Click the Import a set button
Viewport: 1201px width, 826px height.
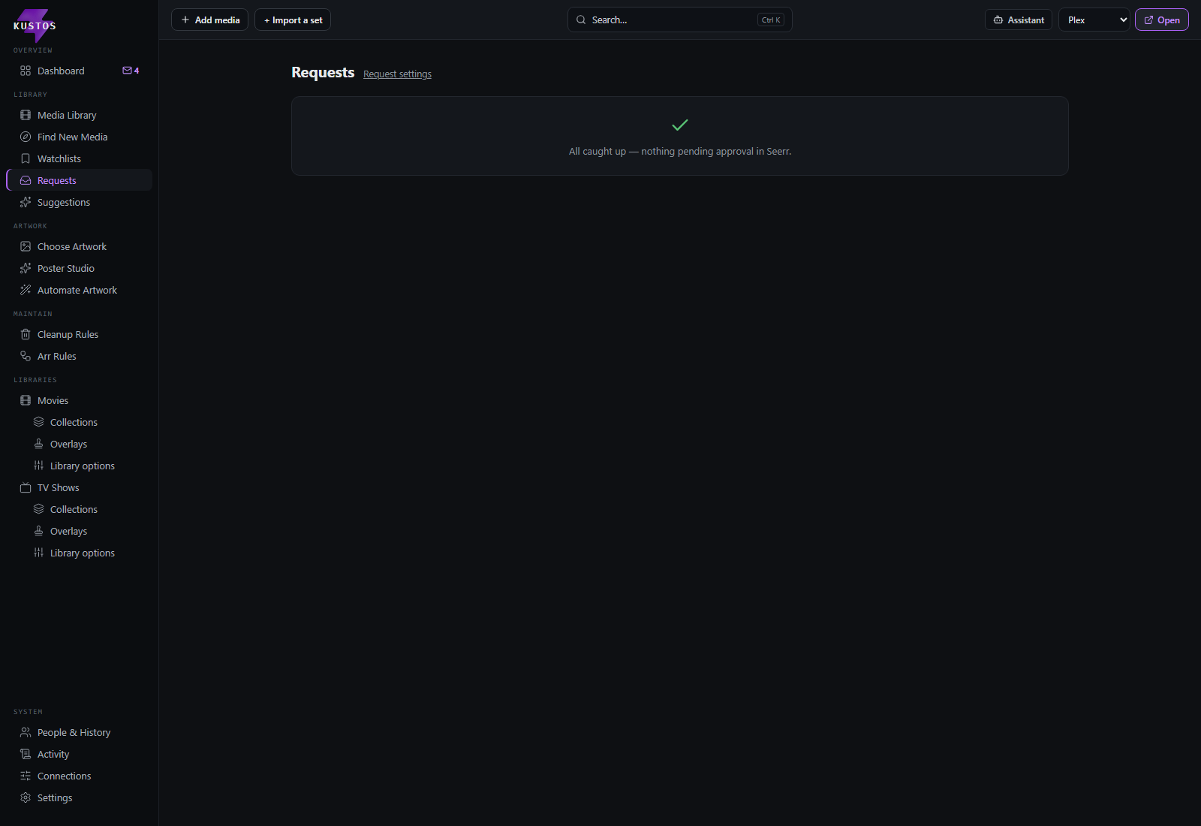tap(293, 20)
